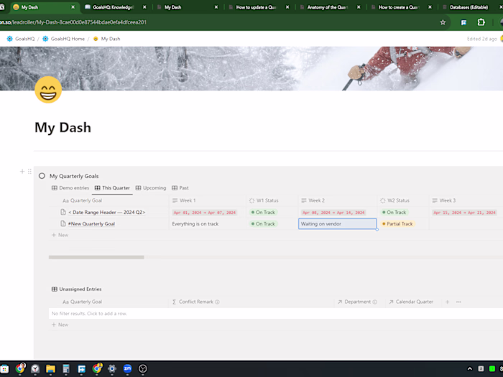This screenshot has width=503, height=377.
Task: Toggle the circle beside My Quarterly Goals
Action: pos(42,176)
